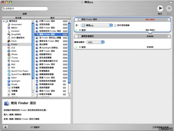
Task: Sort by the 動作 column header
Action: click(x=52, y=18)
